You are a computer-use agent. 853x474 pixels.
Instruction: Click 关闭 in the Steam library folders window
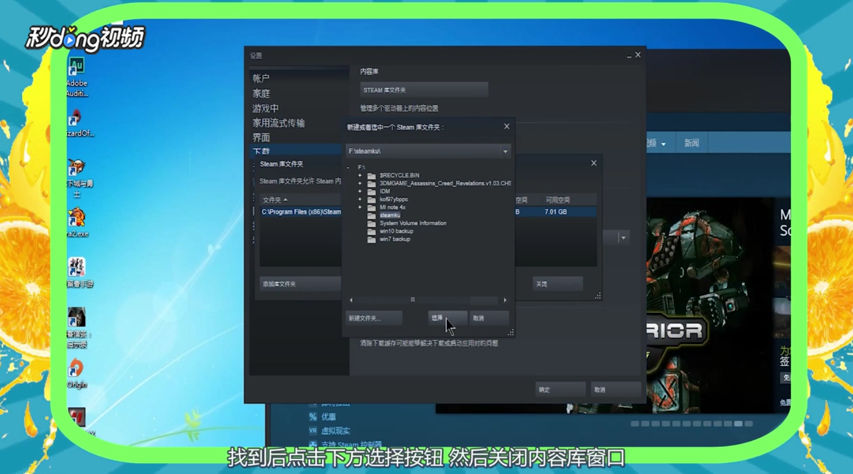[558, 284]
